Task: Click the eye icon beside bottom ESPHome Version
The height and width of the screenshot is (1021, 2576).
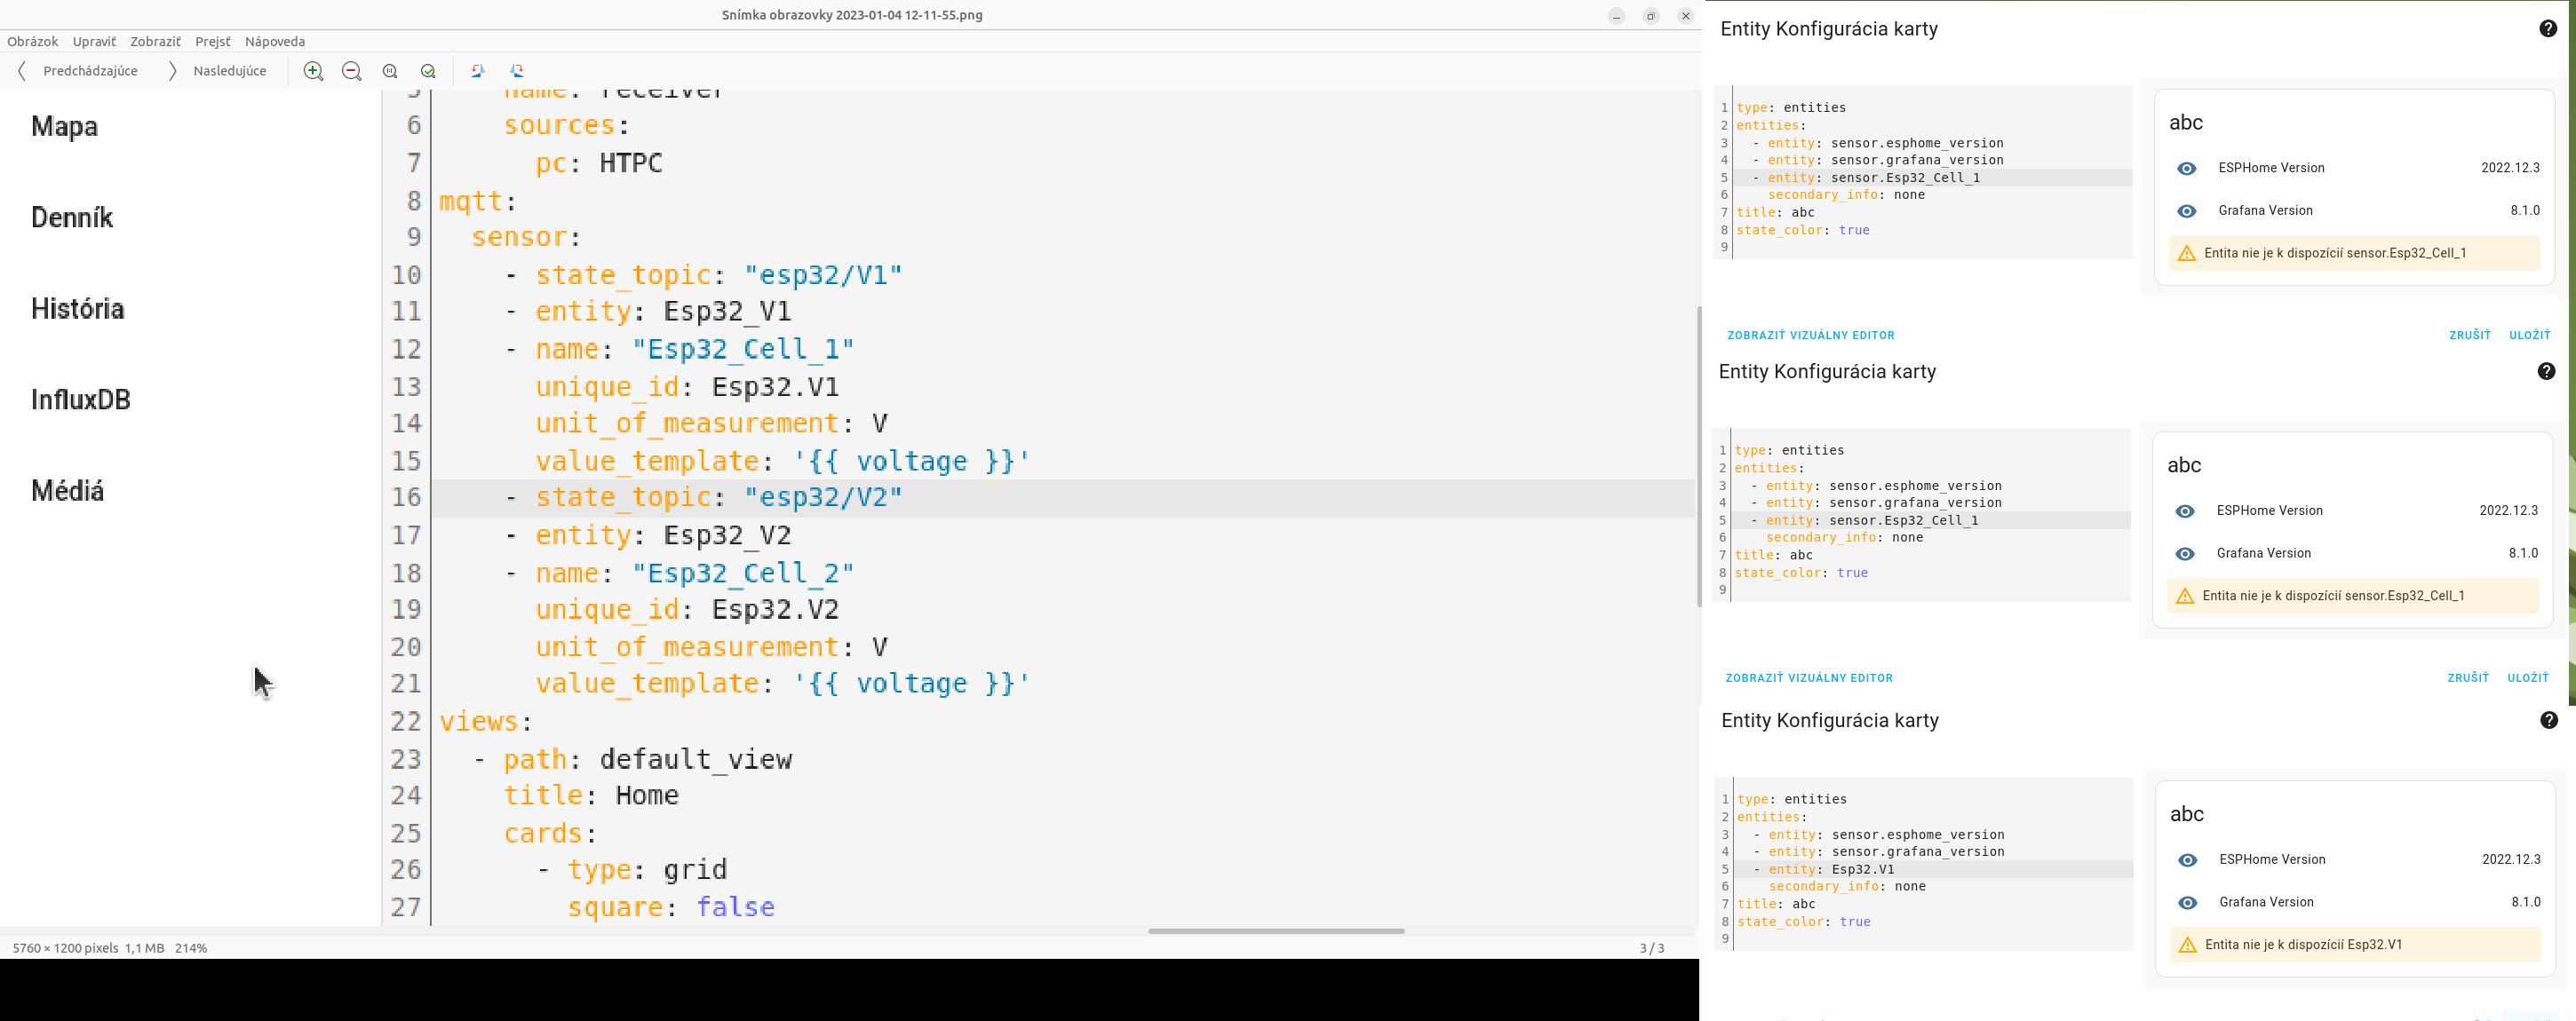Action: click(x=2187, y=860)
